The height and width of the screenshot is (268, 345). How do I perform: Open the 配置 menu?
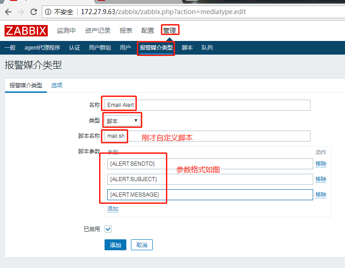(x=148, y=30)
